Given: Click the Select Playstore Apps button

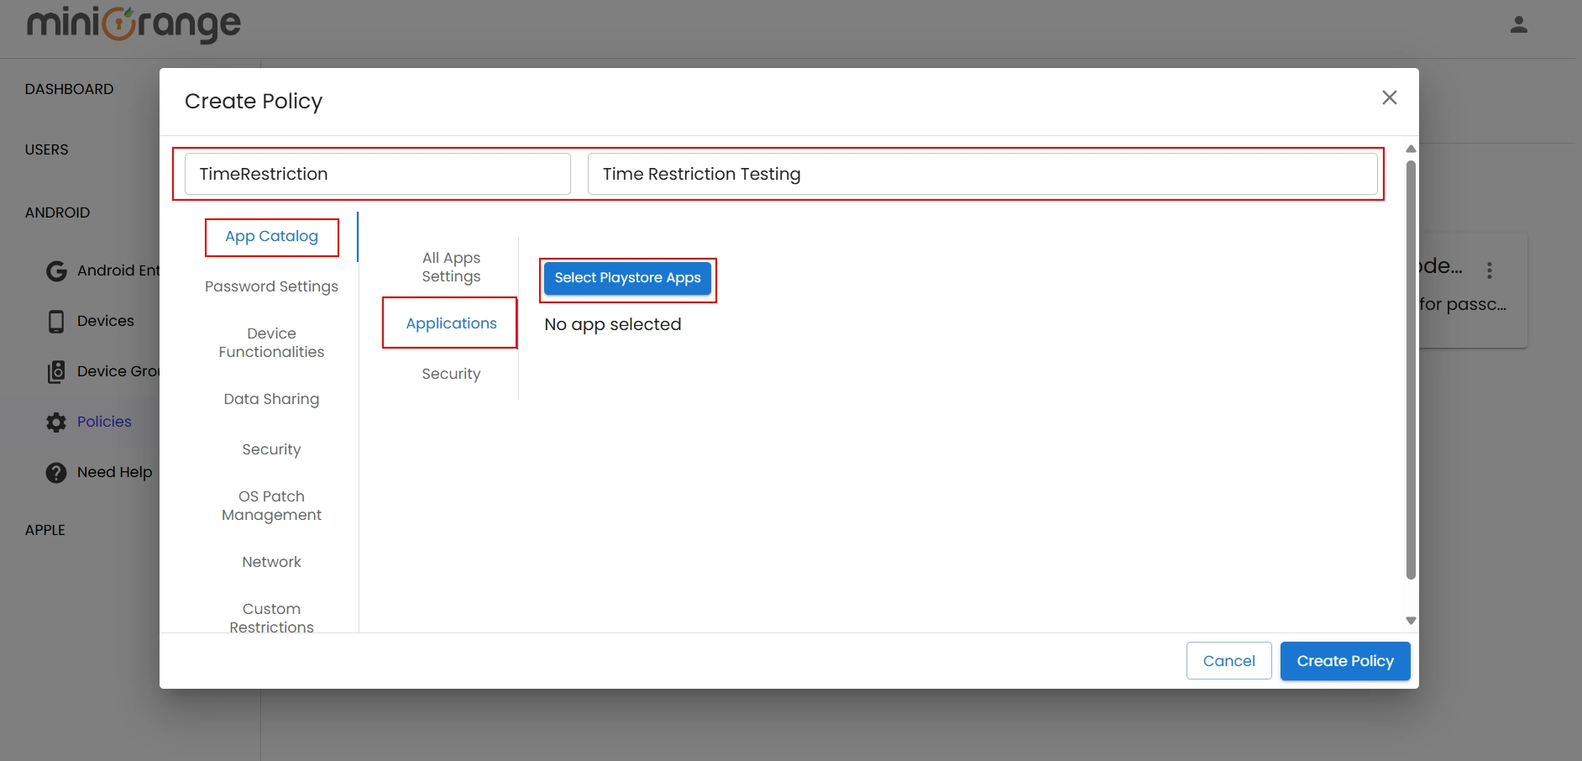Looking at the screenshot, I should pos(627,277).
